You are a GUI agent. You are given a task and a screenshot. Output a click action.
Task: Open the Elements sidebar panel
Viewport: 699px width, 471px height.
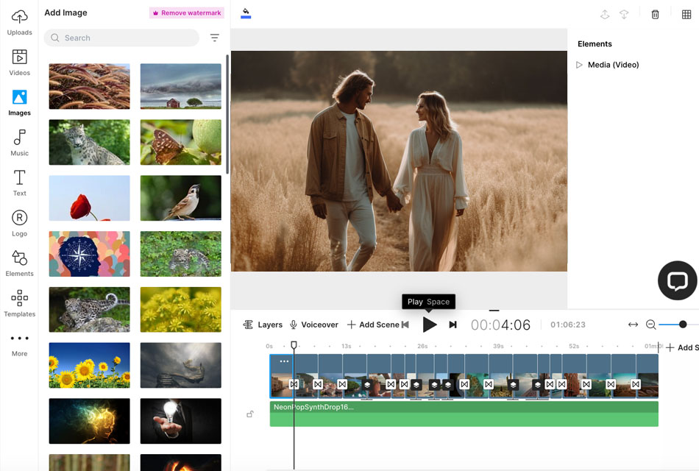(x=19, y=263)
